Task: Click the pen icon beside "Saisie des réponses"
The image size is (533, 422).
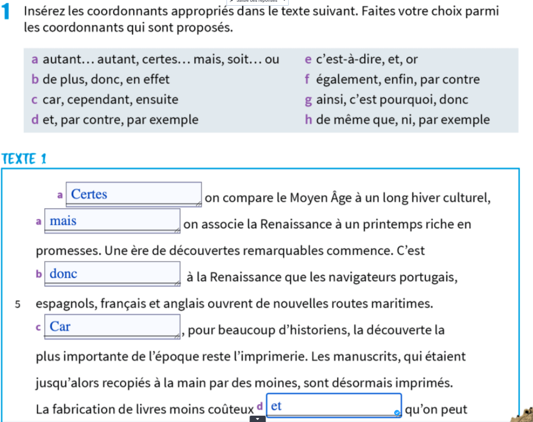Action: point(231,2)
